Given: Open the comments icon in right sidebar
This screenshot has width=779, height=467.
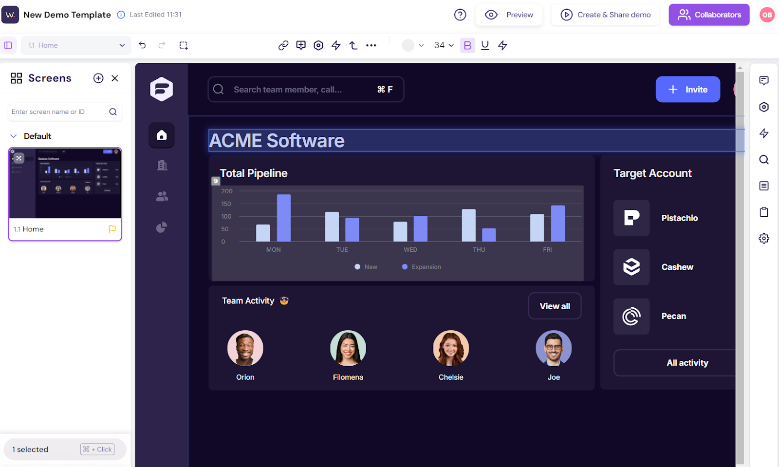Looking at the screenshot, I should tap(764, 80).
